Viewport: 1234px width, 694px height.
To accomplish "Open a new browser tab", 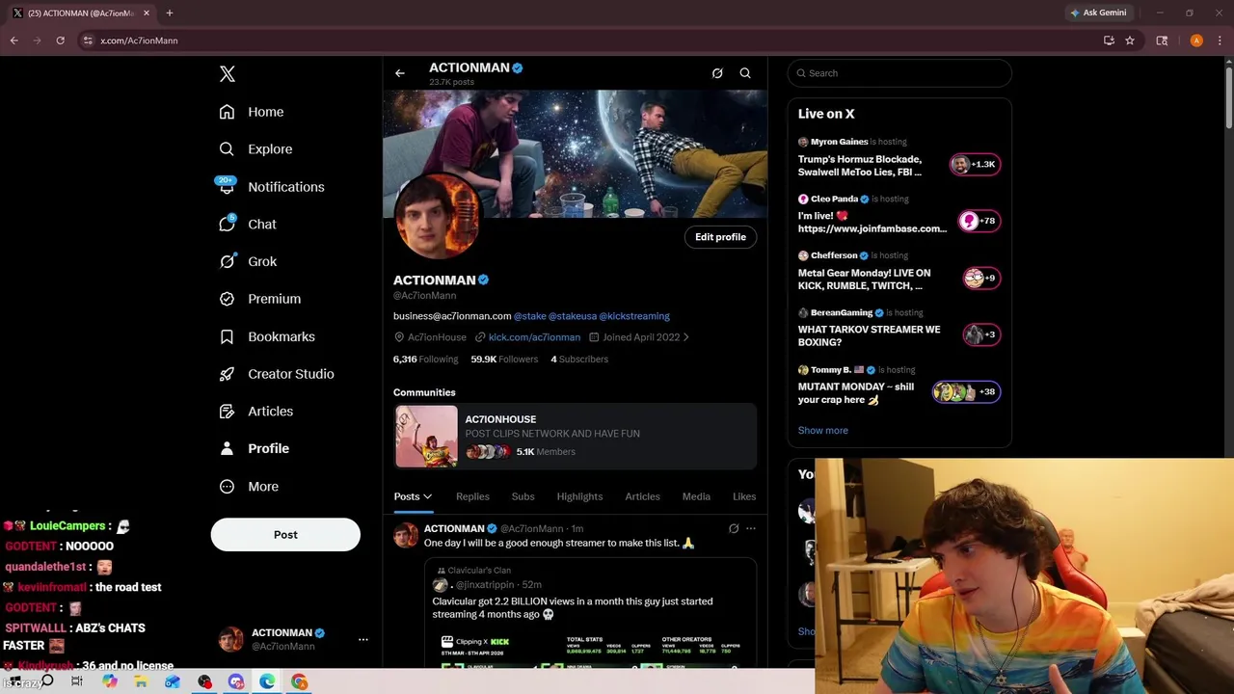I will click(170, 13).
